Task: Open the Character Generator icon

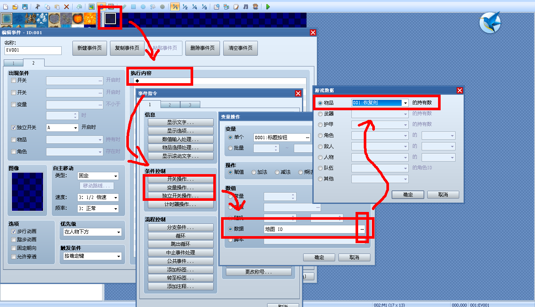Action: (x=256, y=7)
